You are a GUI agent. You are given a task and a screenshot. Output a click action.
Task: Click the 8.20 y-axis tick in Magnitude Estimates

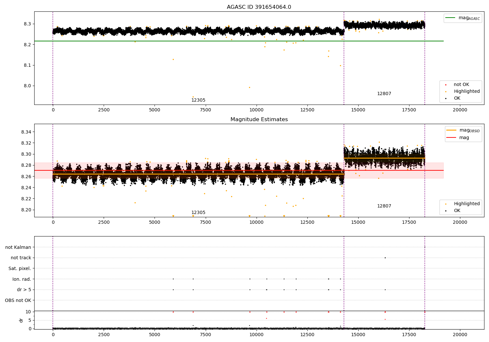pos(26,210)
